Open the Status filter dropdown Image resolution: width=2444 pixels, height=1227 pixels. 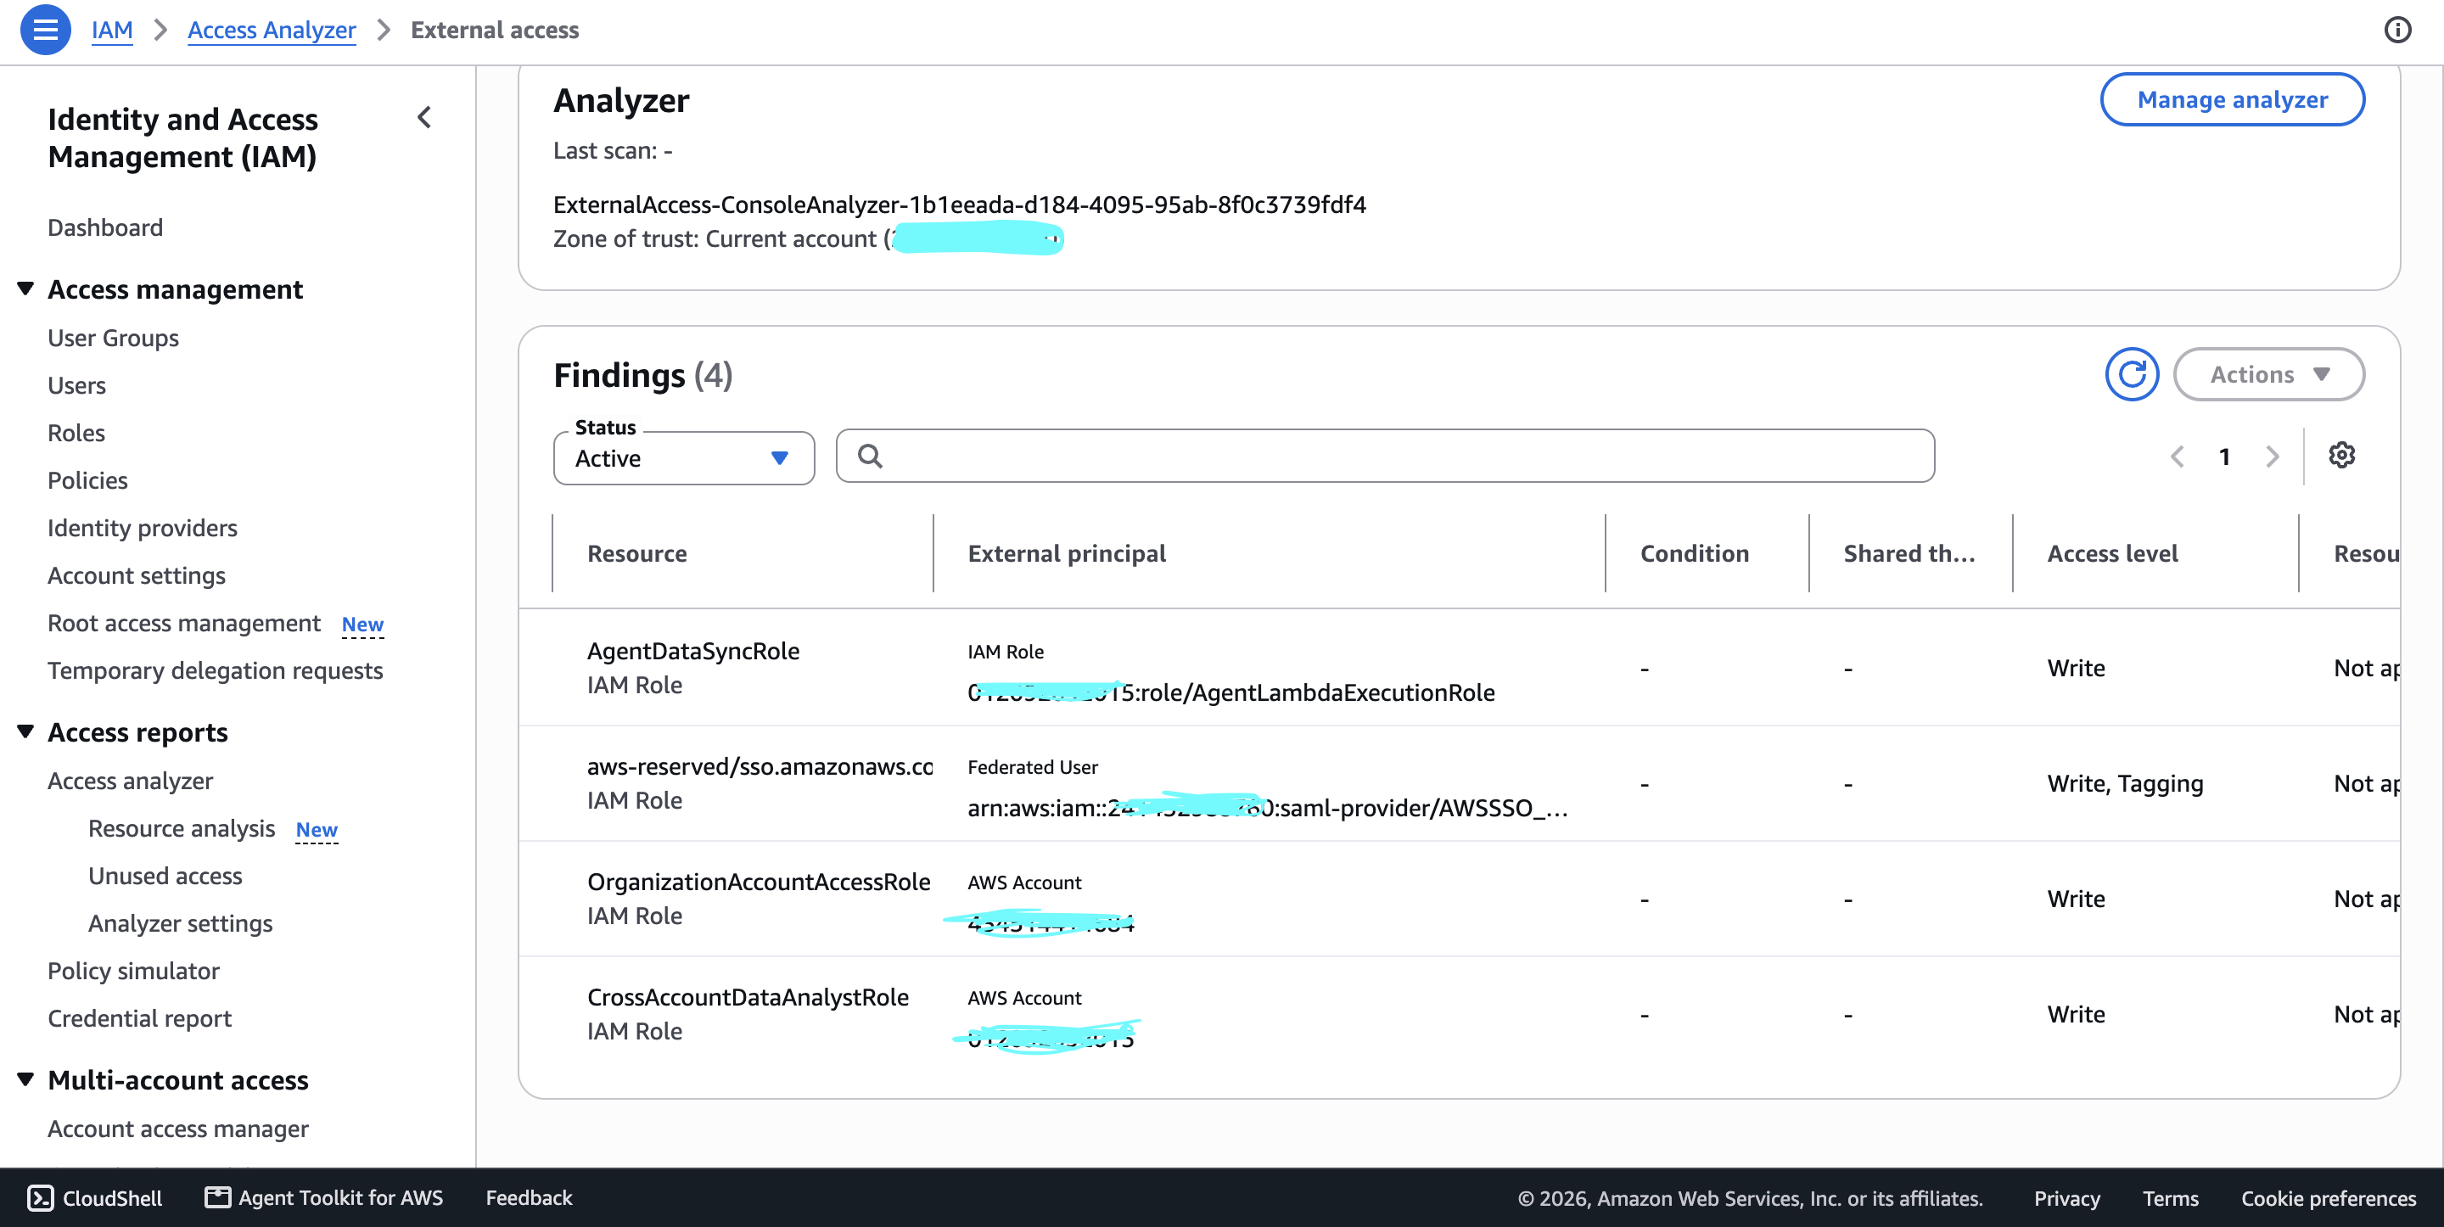coord(683,458)
